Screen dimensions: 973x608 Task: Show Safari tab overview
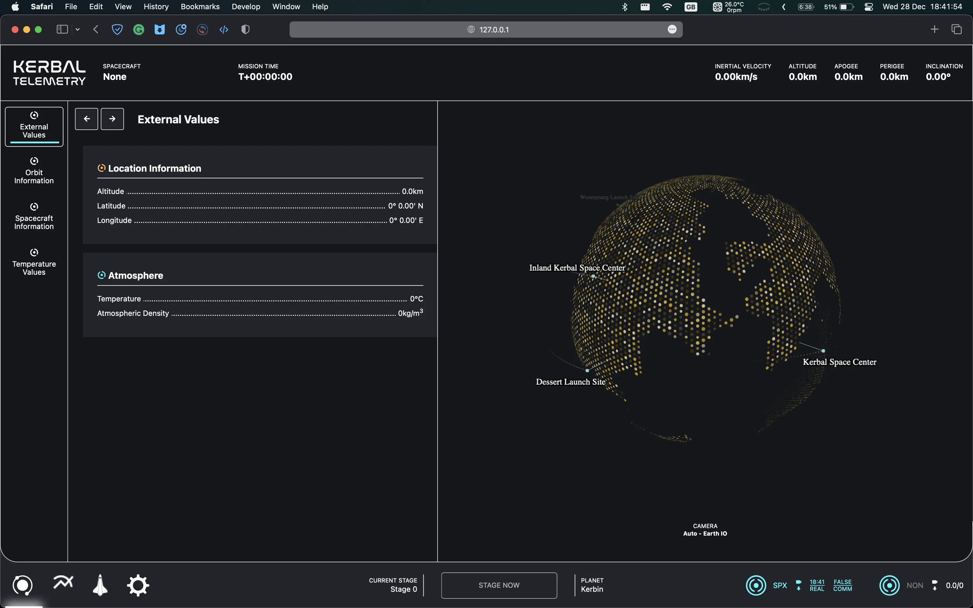[x=956, y=29]
